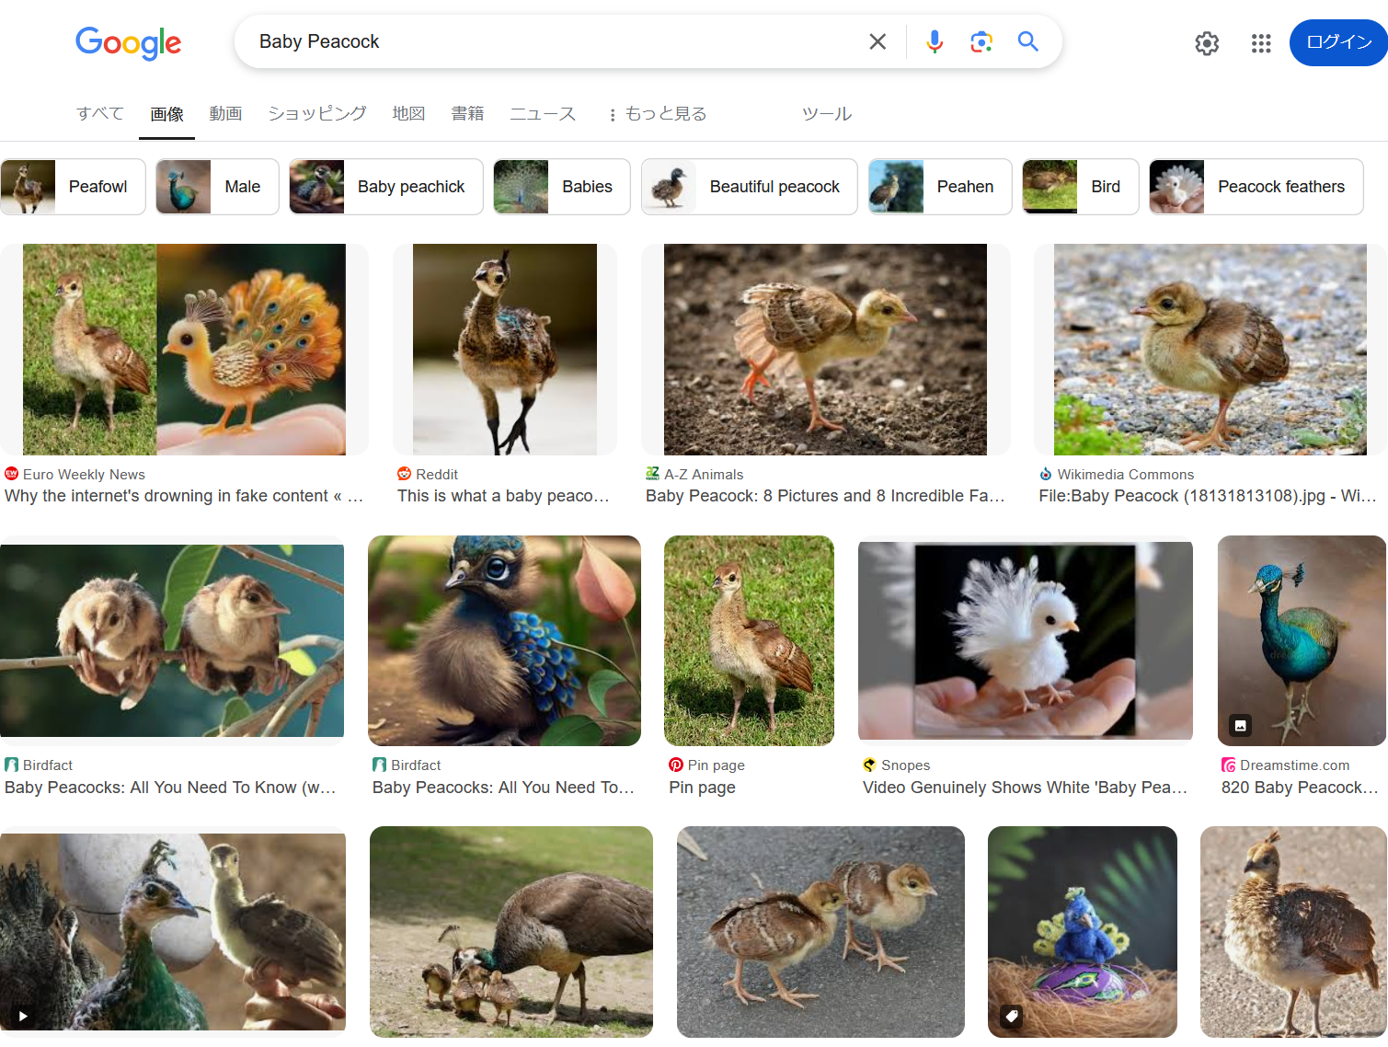The image size is (1388, 1047).
Task: Clear the search box with the X icon
Action: 878,41
